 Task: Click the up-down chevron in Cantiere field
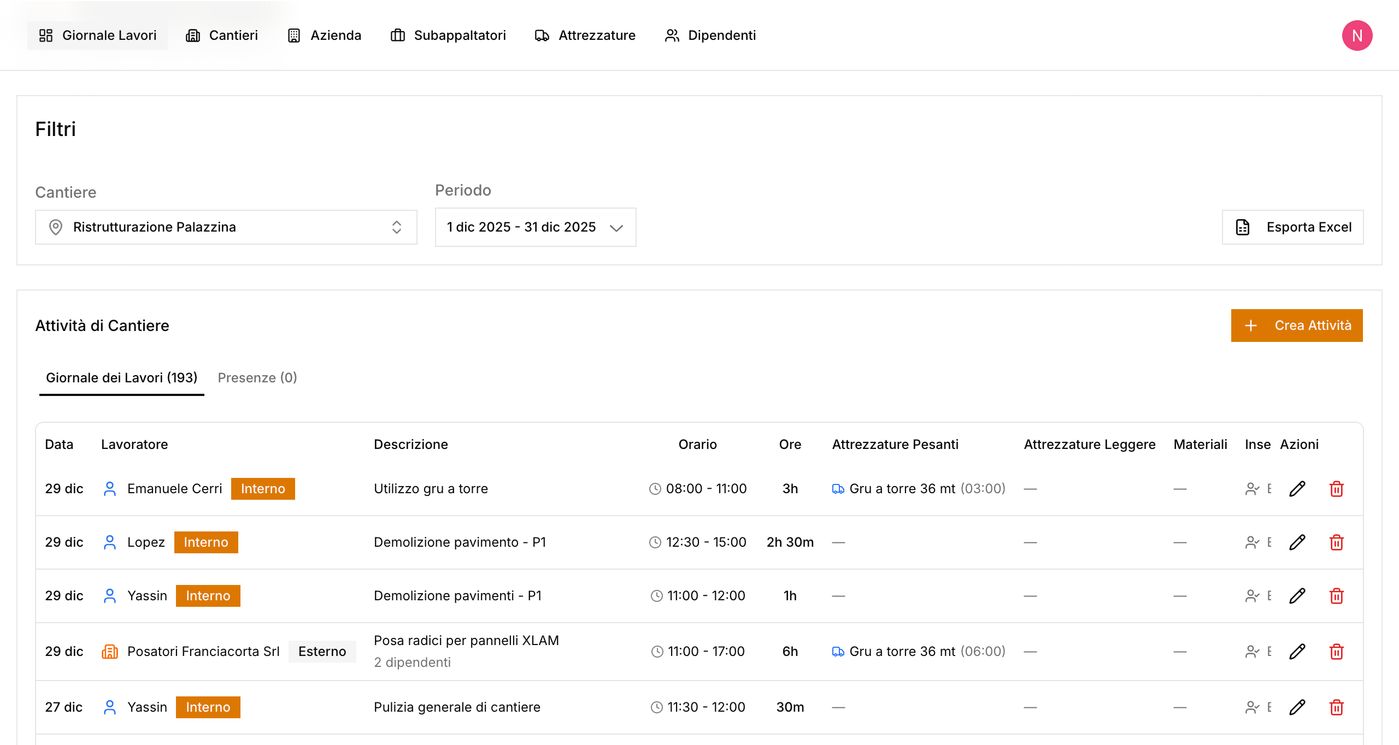397,227
